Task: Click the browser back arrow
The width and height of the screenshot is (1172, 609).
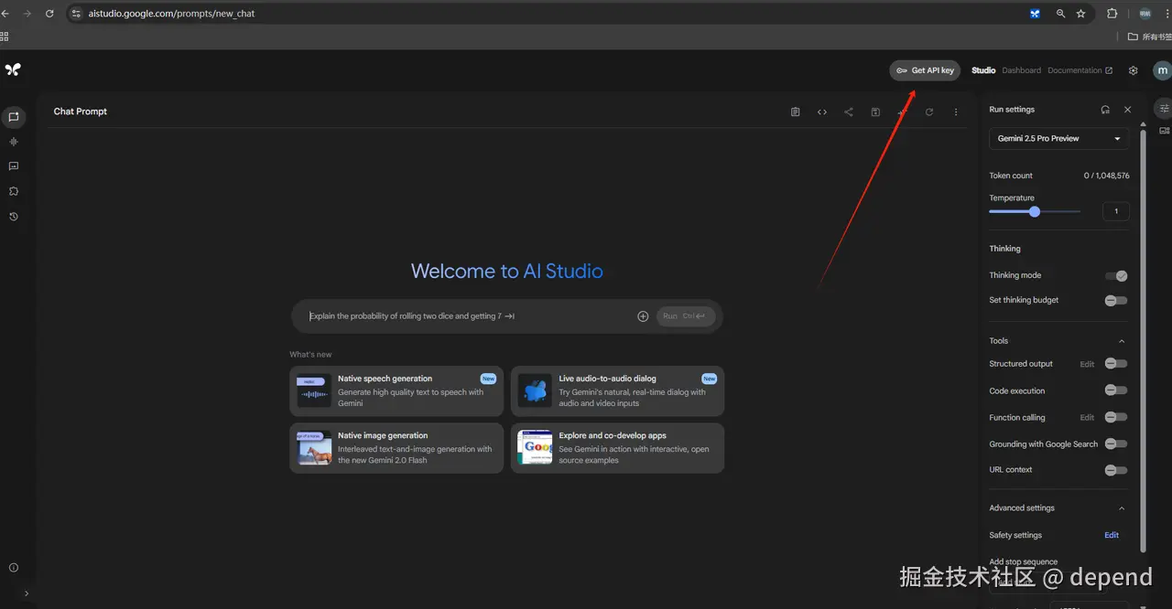Action: 5,14
